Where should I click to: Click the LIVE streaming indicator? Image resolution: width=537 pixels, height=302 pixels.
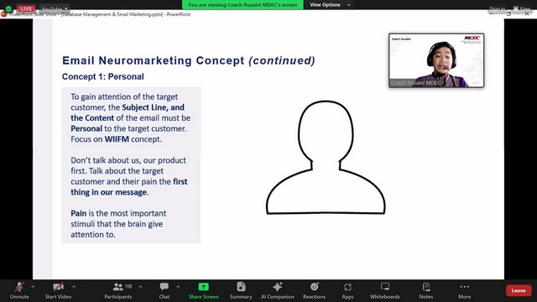(26, 8)
